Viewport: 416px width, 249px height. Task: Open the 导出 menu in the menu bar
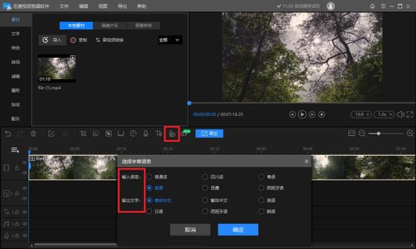coord(122,6)
